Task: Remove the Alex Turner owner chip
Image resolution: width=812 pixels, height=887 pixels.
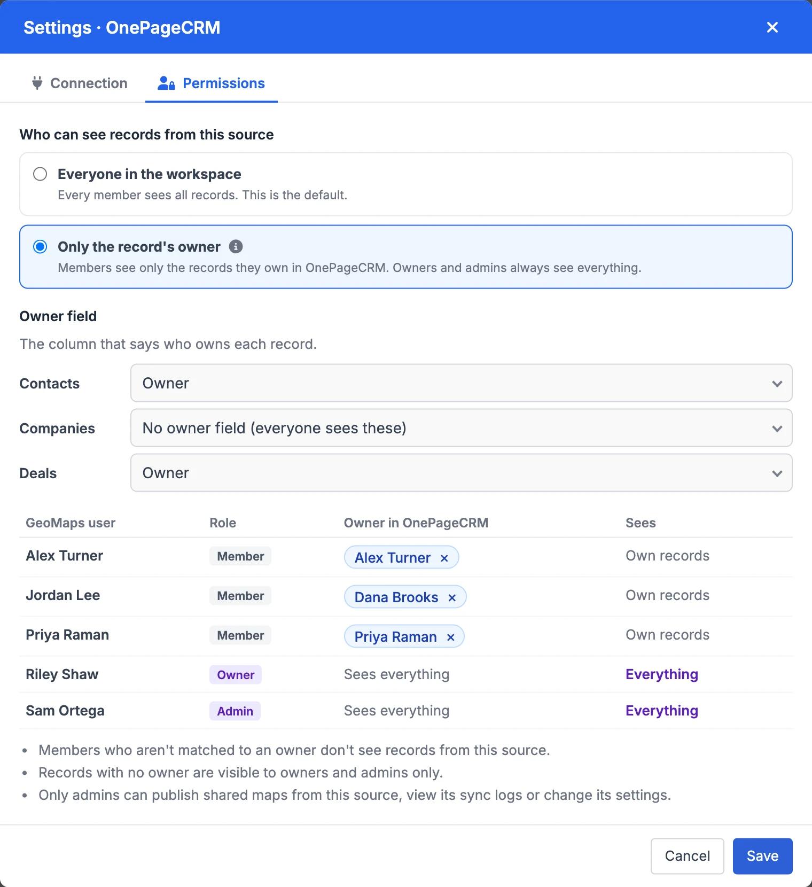Action: [x=444, y=558]
